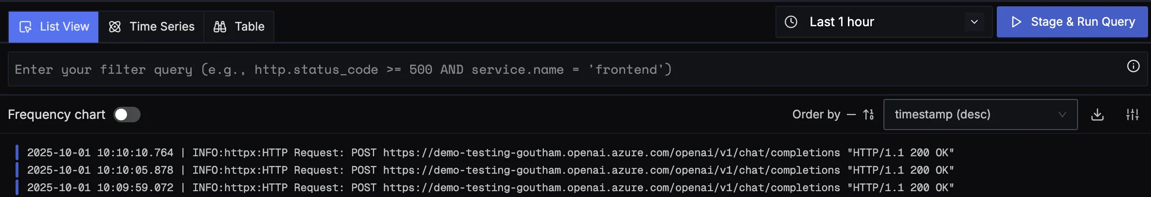Open the log entry at 10:09:59.072
1151x197 pixels.
pyautogui.click(x=490, y=188)
